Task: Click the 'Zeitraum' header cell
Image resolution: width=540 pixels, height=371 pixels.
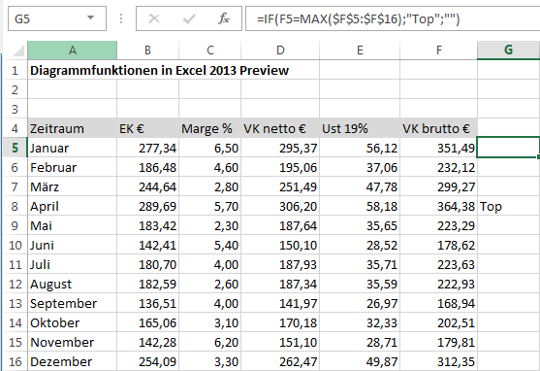Action: click(x=73, y=129)
